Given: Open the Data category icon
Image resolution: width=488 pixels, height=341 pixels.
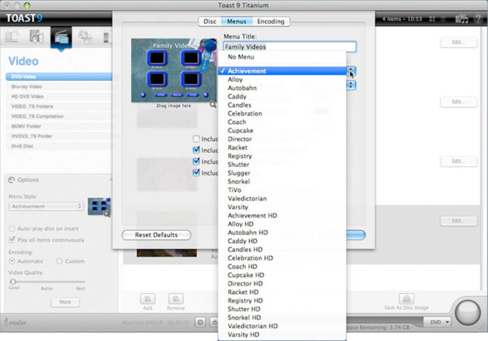Looking at the screenshot, I should click(13, 37).
